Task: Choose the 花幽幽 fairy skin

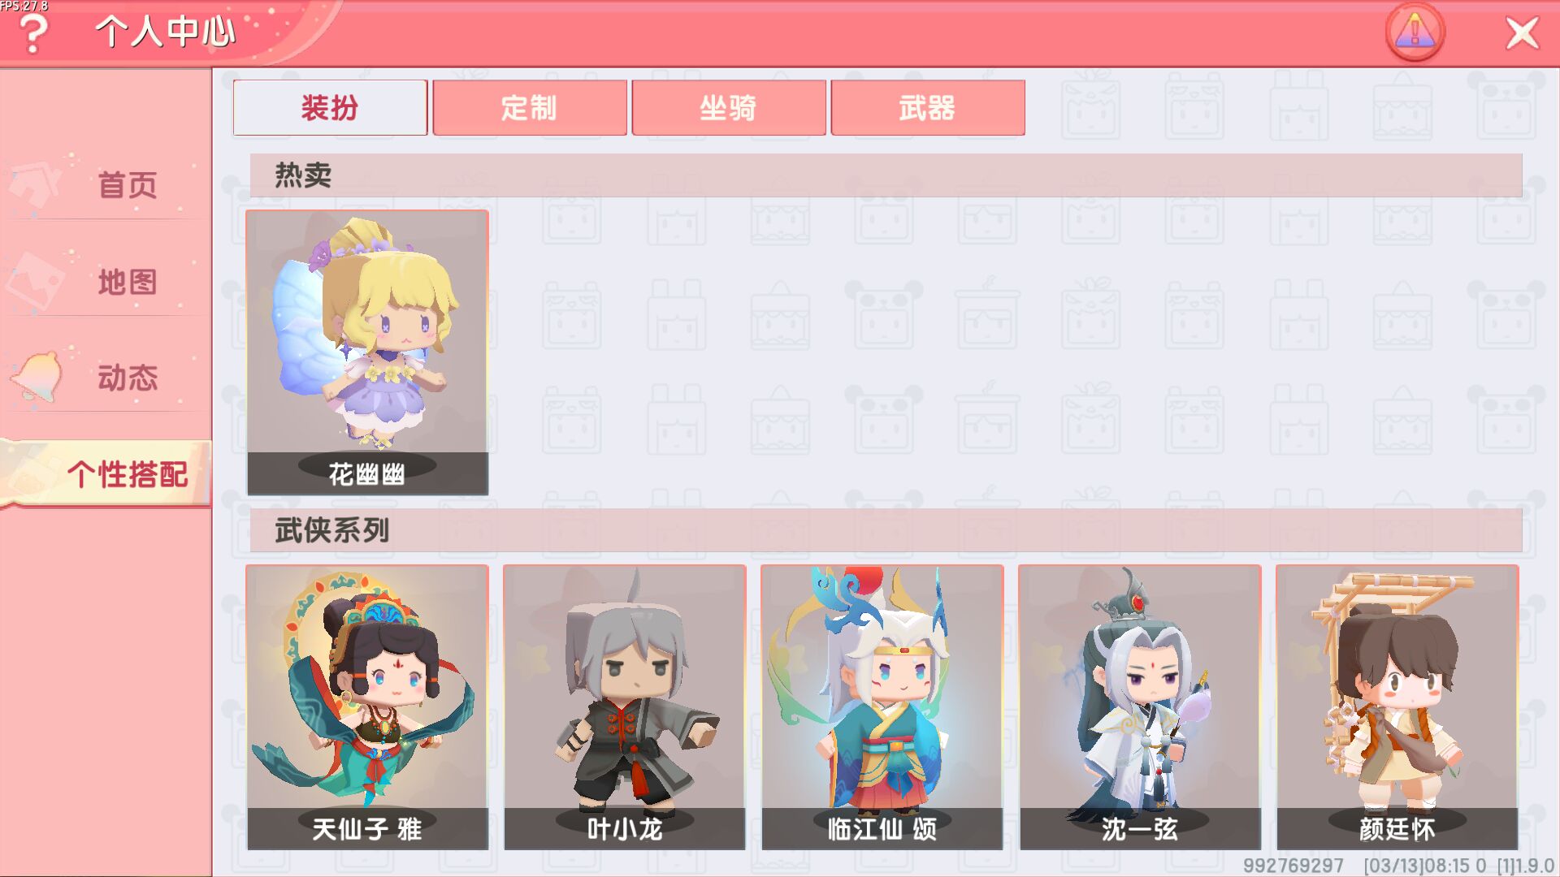Action: point(367,352)
